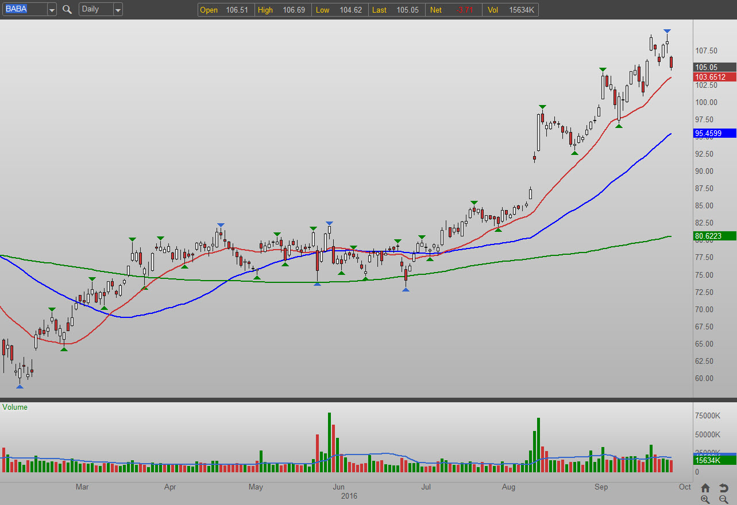
Task: Click the red 103.6512 moving average tag
Action: point(714,77)
